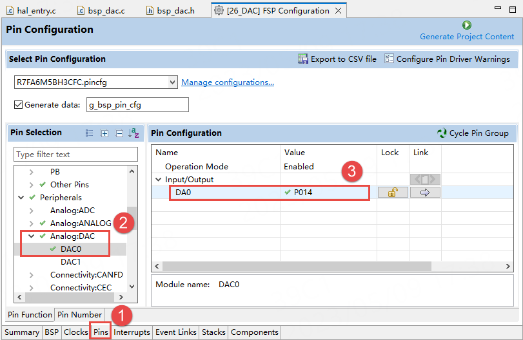The image size is (523, 340).
Task: Click the link arrow button for DA0
Action: (x=425, y=193)
